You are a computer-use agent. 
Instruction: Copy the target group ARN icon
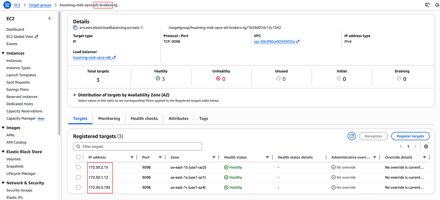[x=75, y=28]
